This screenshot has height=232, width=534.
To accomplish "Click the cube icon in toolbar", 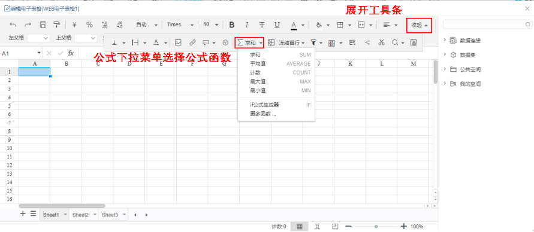I will point(225,43).
